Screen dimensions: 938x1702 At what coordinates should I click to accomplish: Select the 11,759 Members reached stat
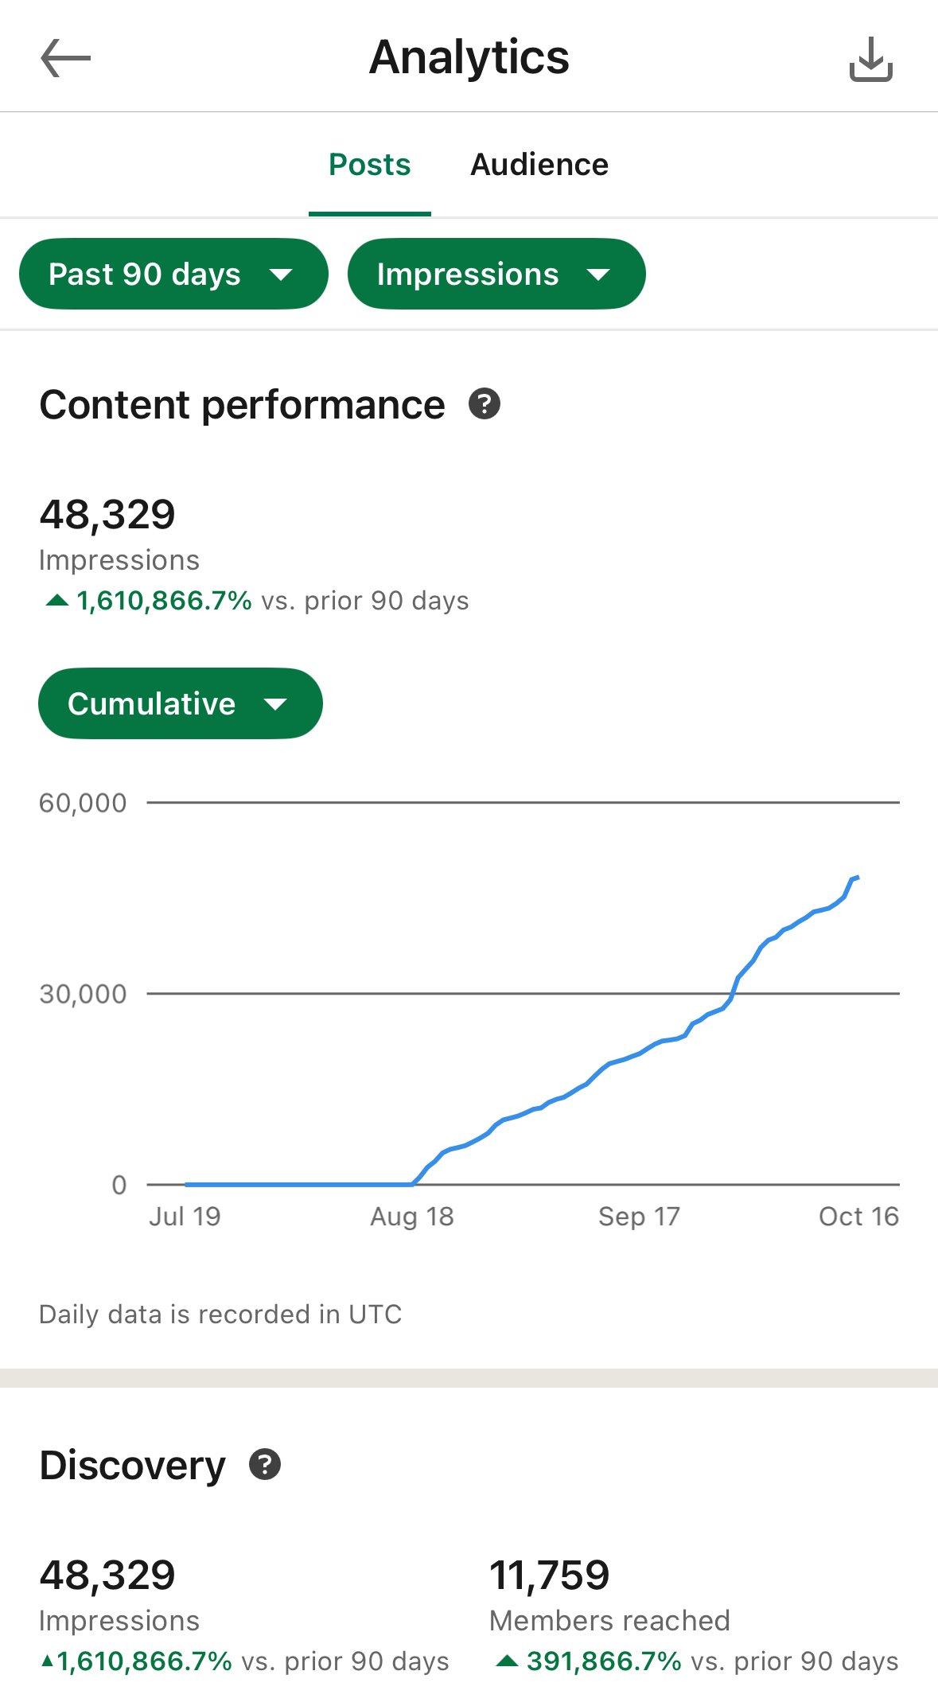tap(549, 1575)
